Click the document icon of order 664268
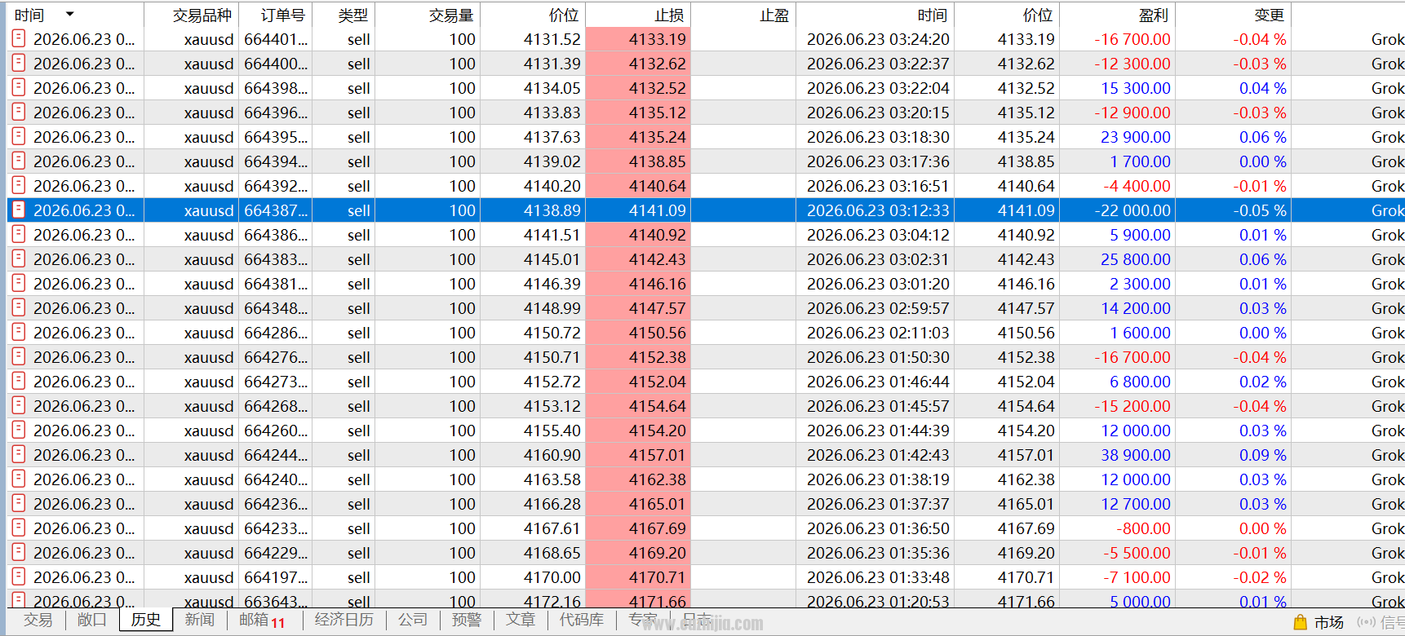 (x=19, y=405)
